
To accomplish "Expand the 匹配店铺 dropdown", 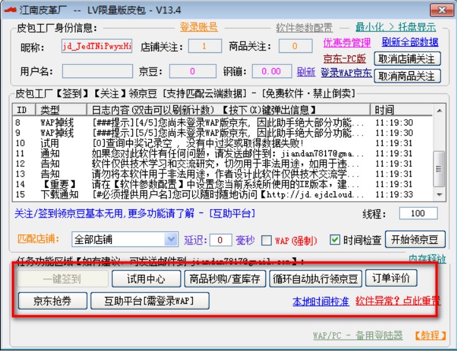I will 171,240.
